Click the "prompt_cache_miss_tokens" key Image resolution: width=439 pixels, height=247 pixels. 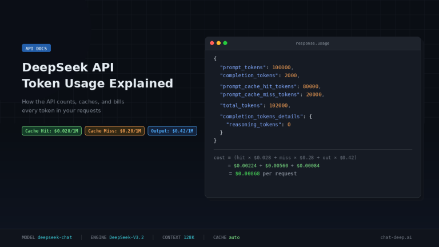pos(260,95)
